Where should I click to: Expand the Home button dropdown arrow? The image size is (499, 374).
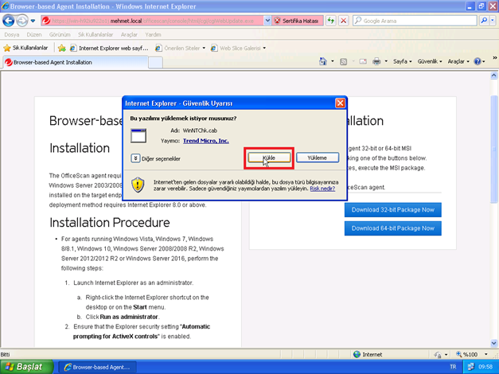[333, 61]
